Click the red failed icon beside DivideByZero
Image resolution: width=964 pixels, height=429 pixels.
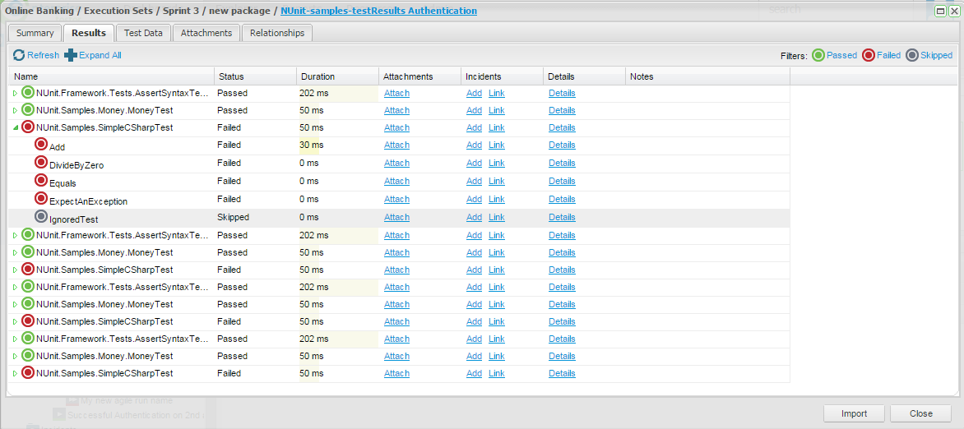41,163
